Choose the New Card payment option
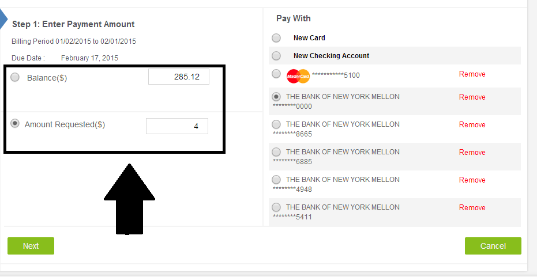The height and width of the screenshot is (277, 537). point(276,38)
